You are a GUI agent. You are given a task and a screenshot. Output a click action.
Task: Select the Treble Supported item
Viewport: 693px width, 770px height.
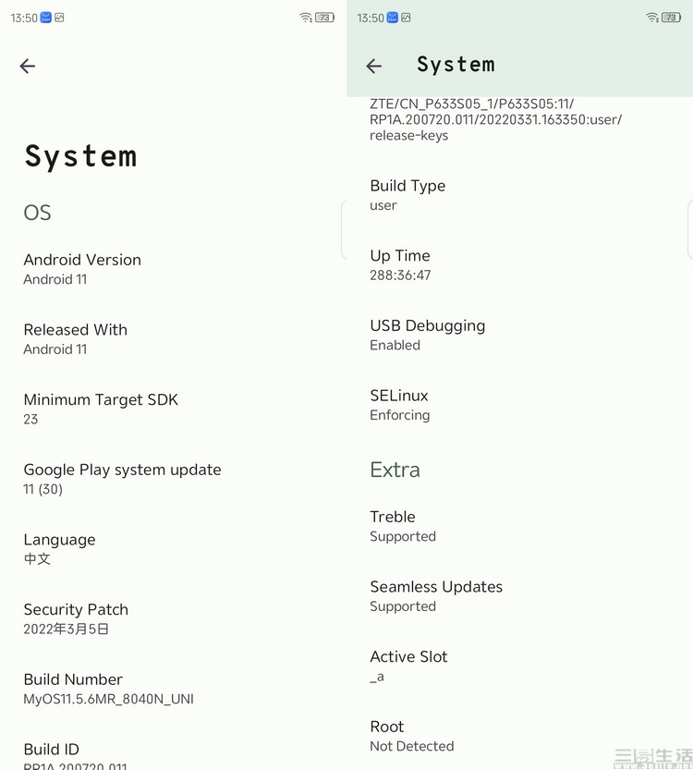coord(402,526)
